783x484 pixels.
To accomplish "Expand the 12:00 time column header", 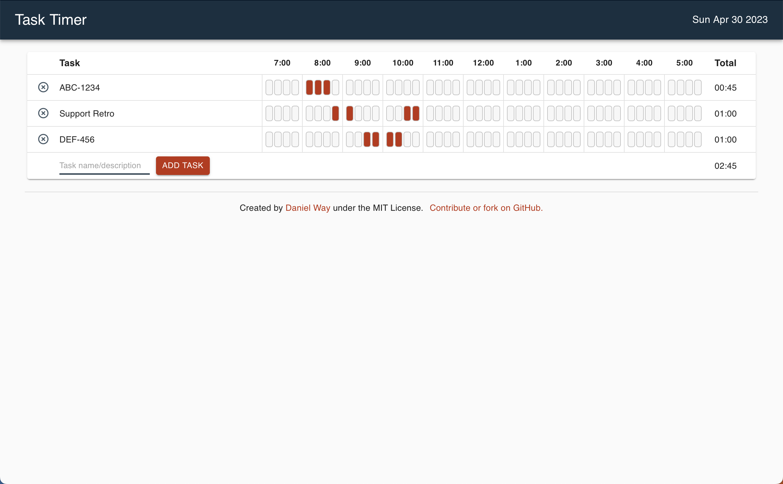I will click(x=483, y=62).
